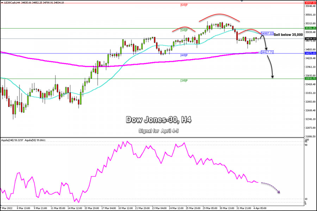This screenshot has width=317, height=211.
Task: Click the 33961.10 price on the scale
Action: point(311,67)
